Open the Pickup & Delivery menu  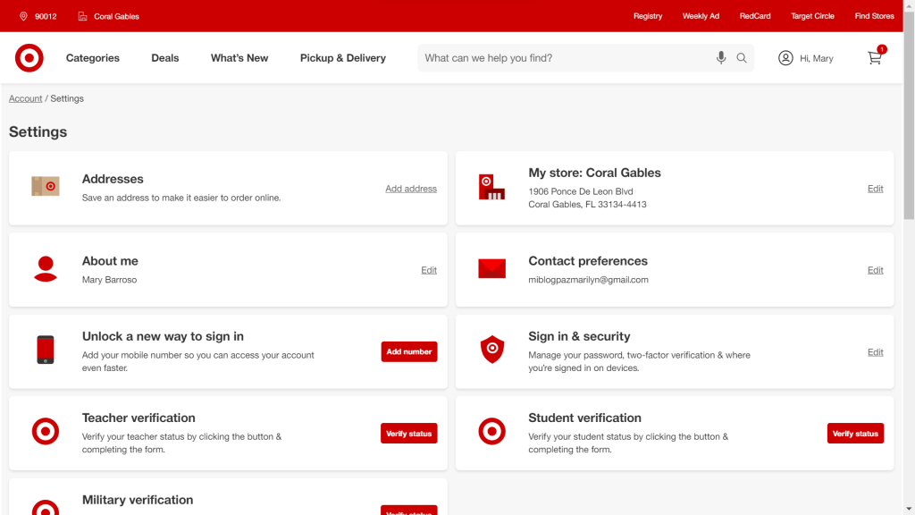343,58
